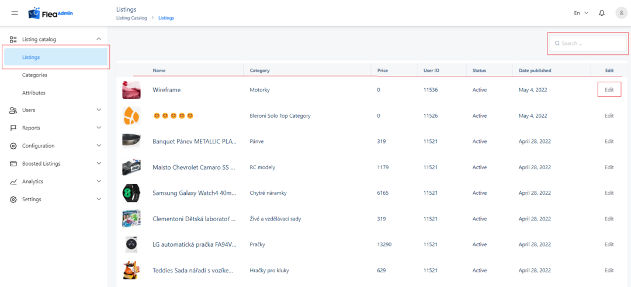Expand the Settings menu chevron
Screen dimensions: 631x287
[98, 199]
